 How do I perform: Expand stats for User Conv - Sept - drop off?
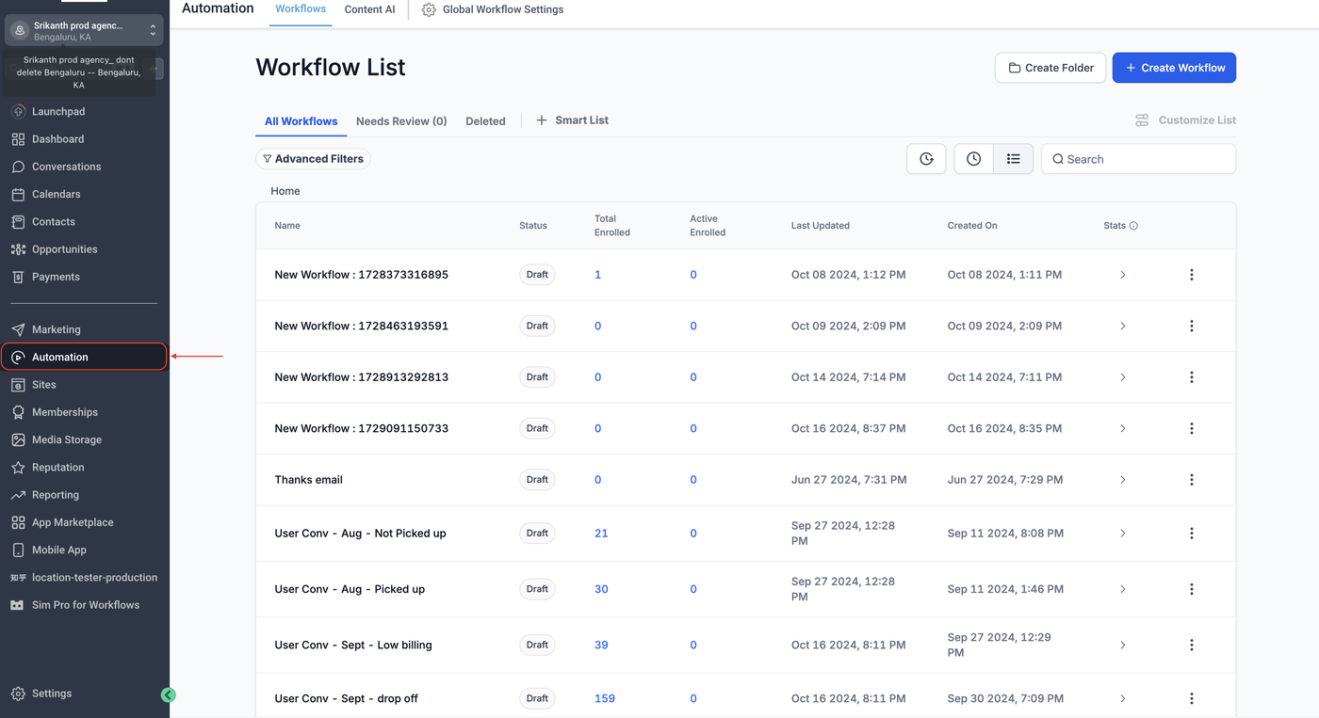pyautogui.click(x=1122, y=698)
